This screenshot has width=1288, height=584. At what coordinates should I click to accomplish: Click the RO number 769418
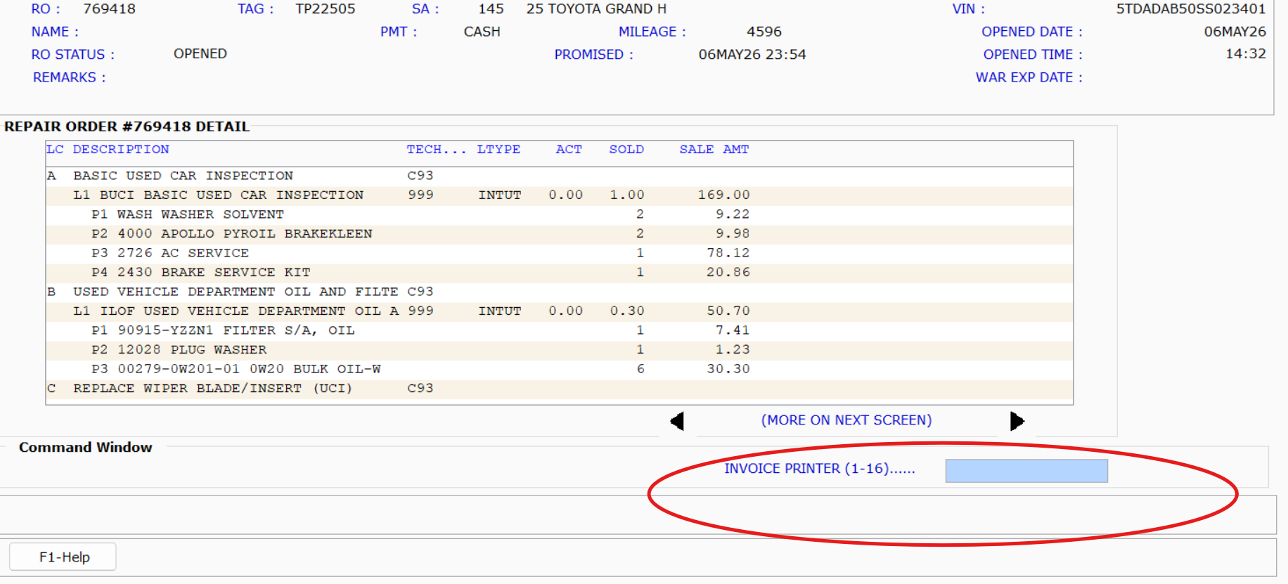pyautogui.click(x=109, y=9)
